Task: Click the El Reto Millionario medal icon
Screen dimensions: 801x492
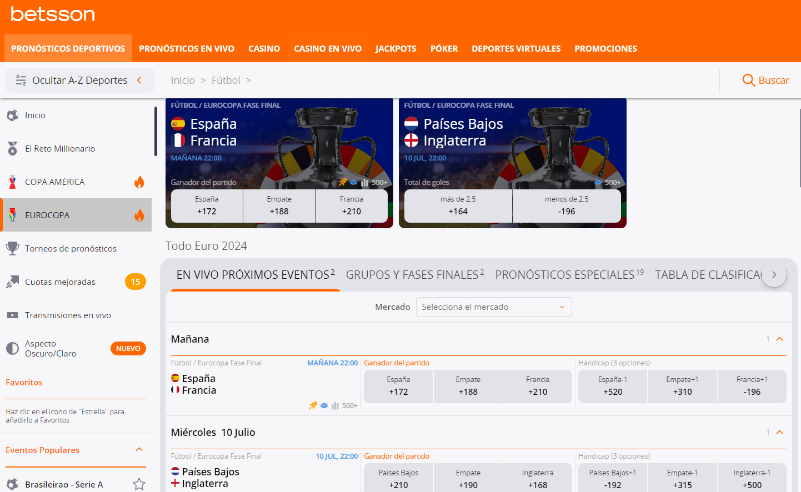Action: pos(12,148)
